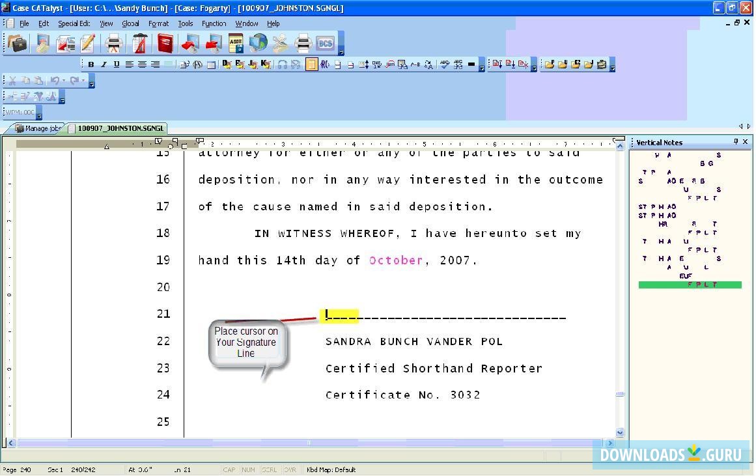Toggle the highlighted orange page view button
756x476 pixels.
pyautogui.click(x=311, y=64)
